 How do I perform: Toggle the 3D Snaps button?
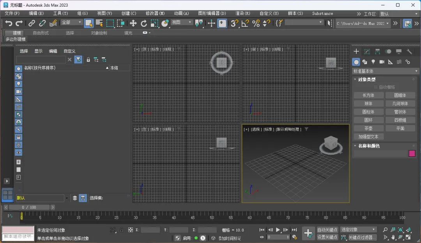(234, 23)
